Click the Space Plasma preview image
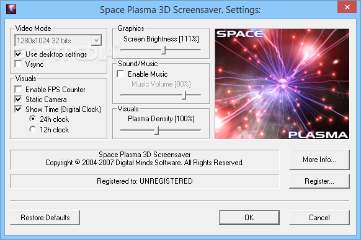This screenshot has height=240, width=361. [282, 84]
